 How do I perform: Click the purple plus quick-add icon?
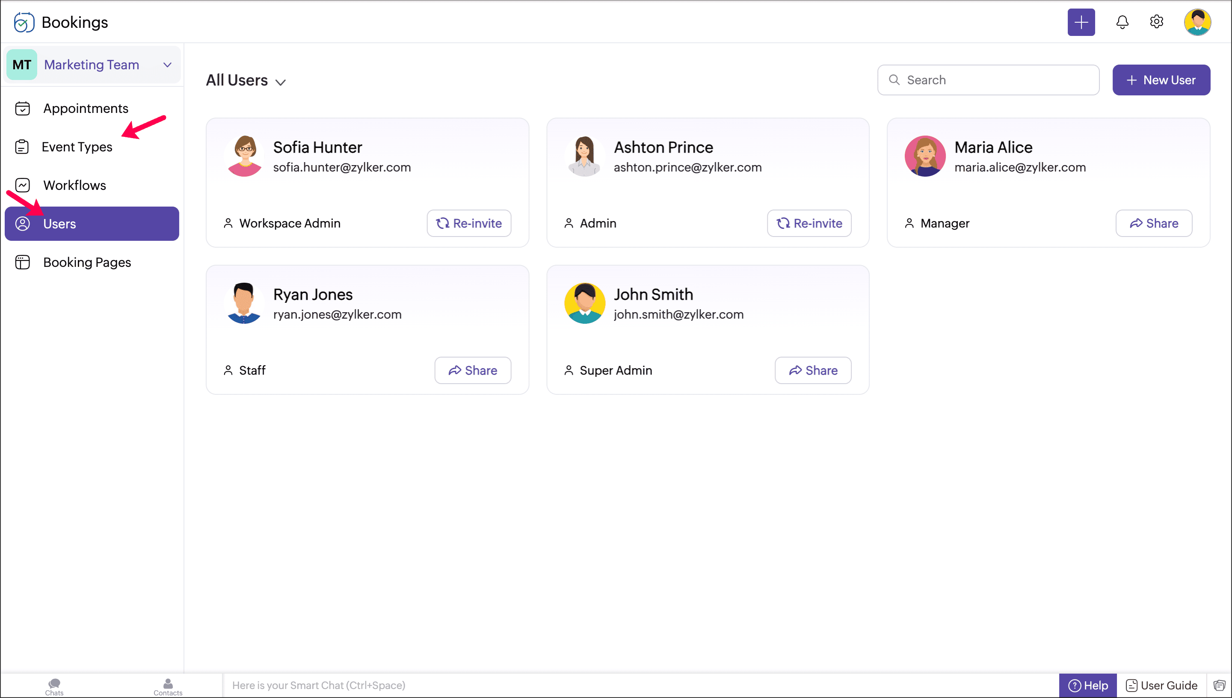[1081, 22]
